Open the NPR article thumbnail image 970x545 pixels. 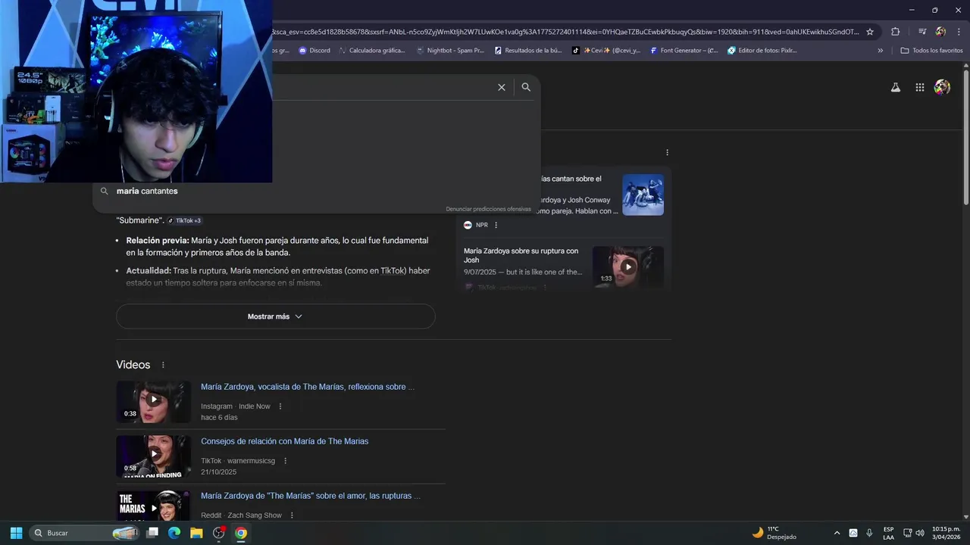(643, 195)
